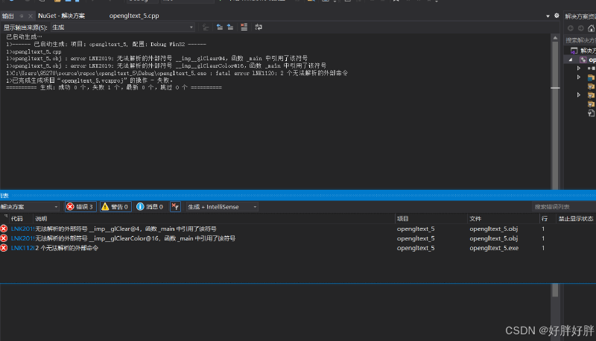Go to previous message in output
Image resolution: width=596 pixels, height=341 pixels.
220,28
